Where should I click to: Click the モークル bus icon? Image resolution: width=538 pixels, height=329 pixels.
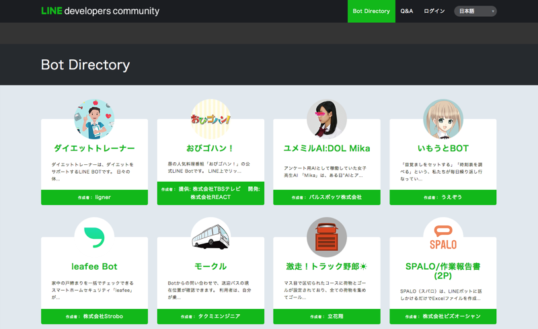(210, 237)
